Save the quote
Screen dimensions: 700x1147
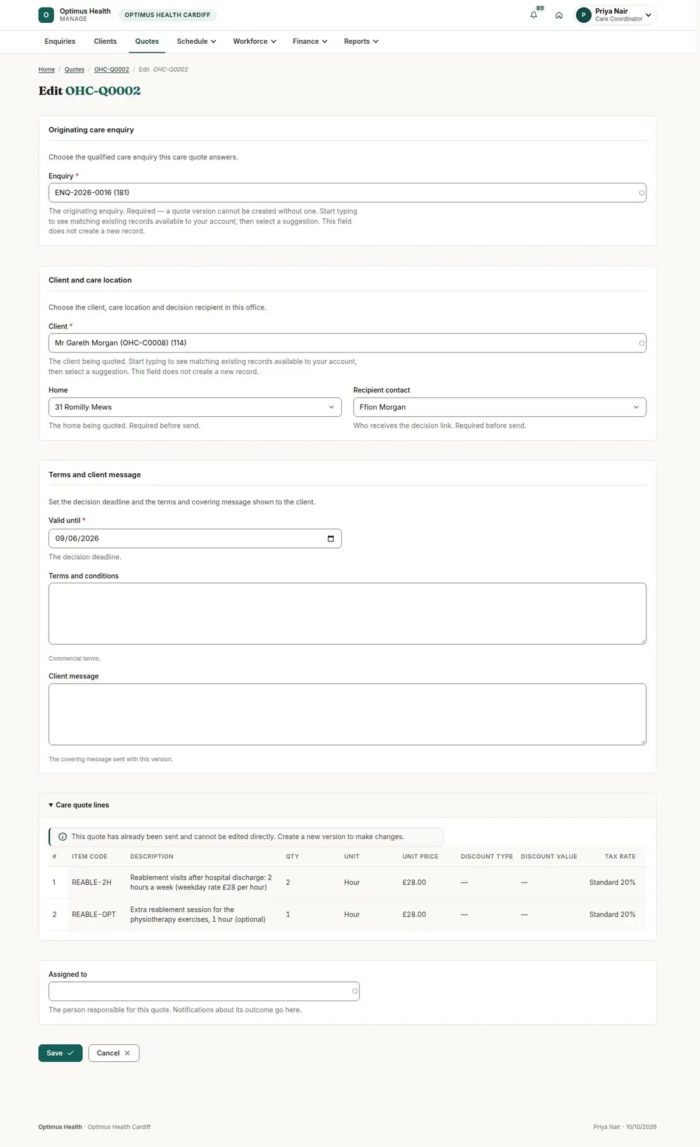[60, 1053]
